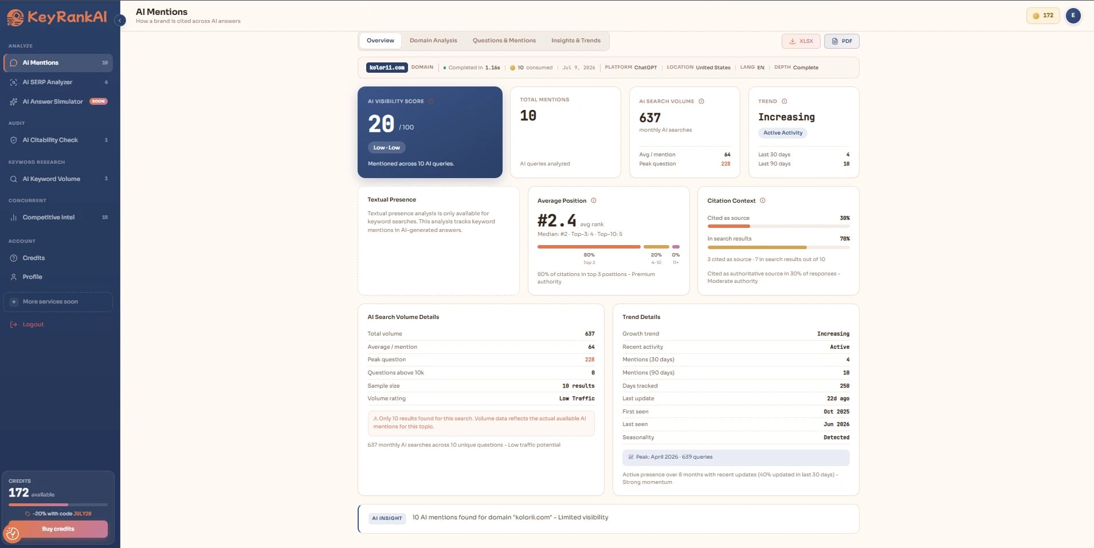The width and height of the screenshot is (1094, 548).
Task: Open AI Mentions in the sidebar
Action: (58, 62)
